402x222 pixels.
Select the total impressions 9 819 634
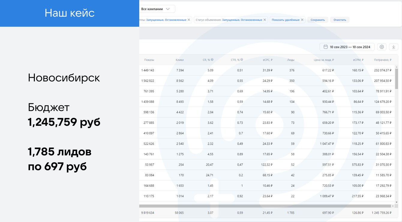point(148,213)
